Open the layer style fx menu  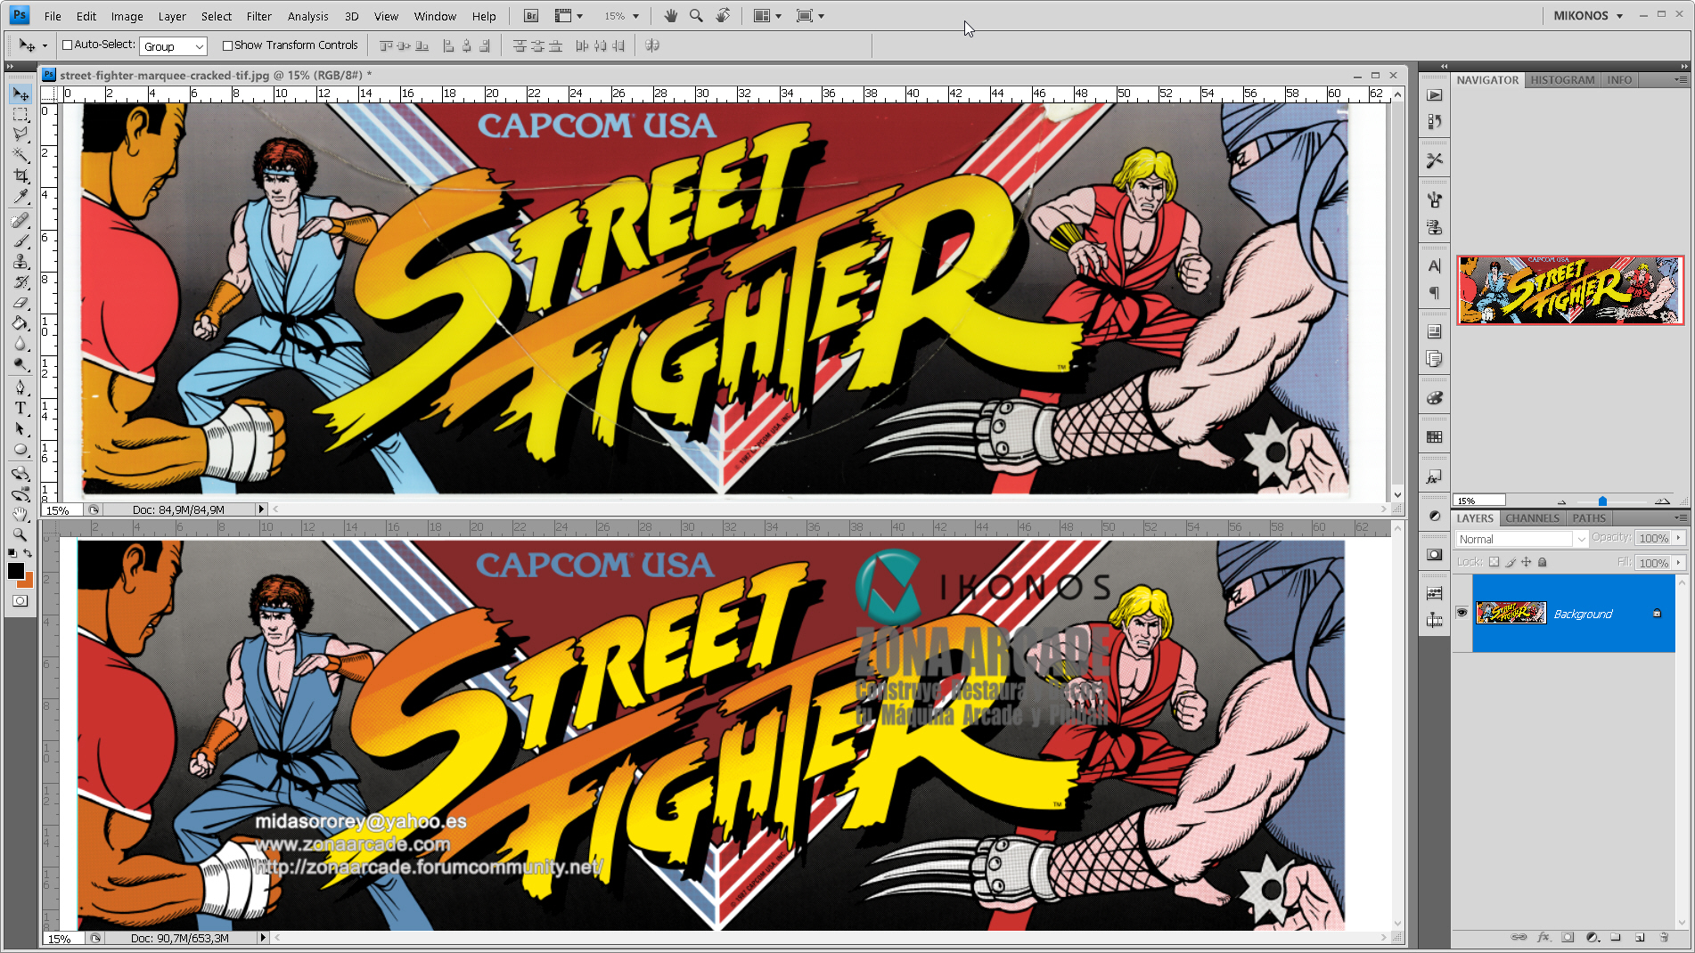coord(1544,937)
